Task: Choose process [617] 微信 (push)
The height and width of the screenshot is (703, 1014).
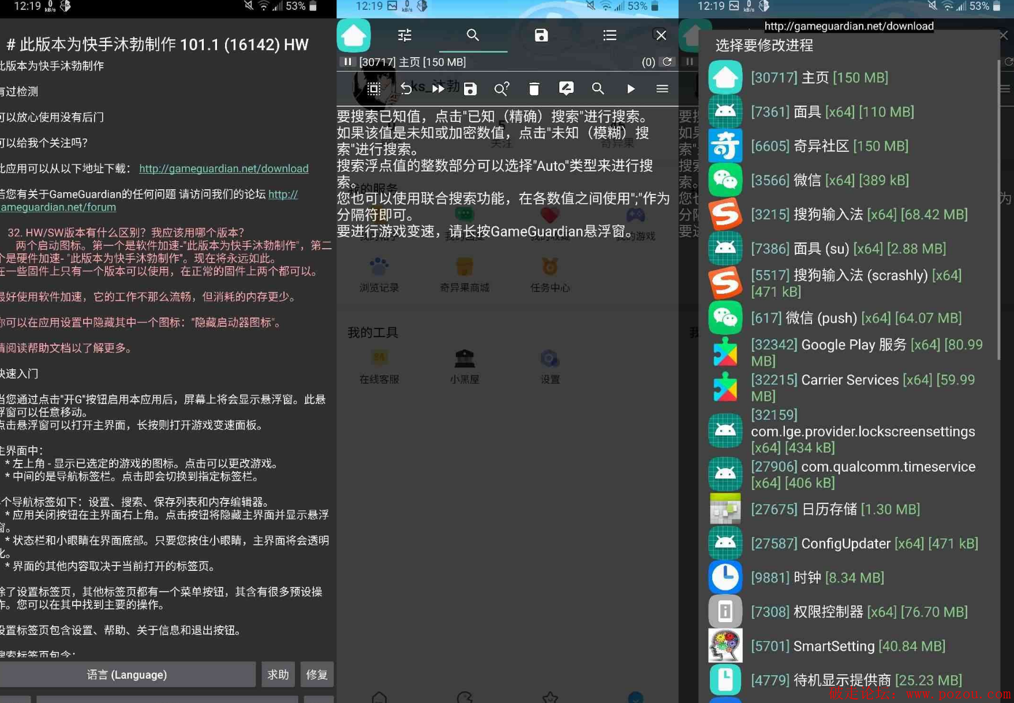Action: coord(848,317)
